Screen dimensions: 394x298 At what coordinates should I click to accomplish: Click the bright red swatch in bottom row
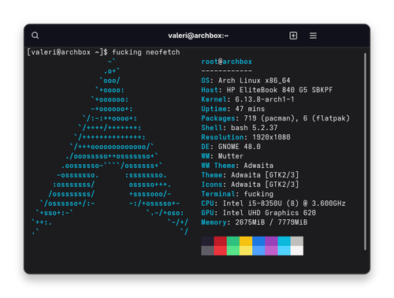click(221, 251)
